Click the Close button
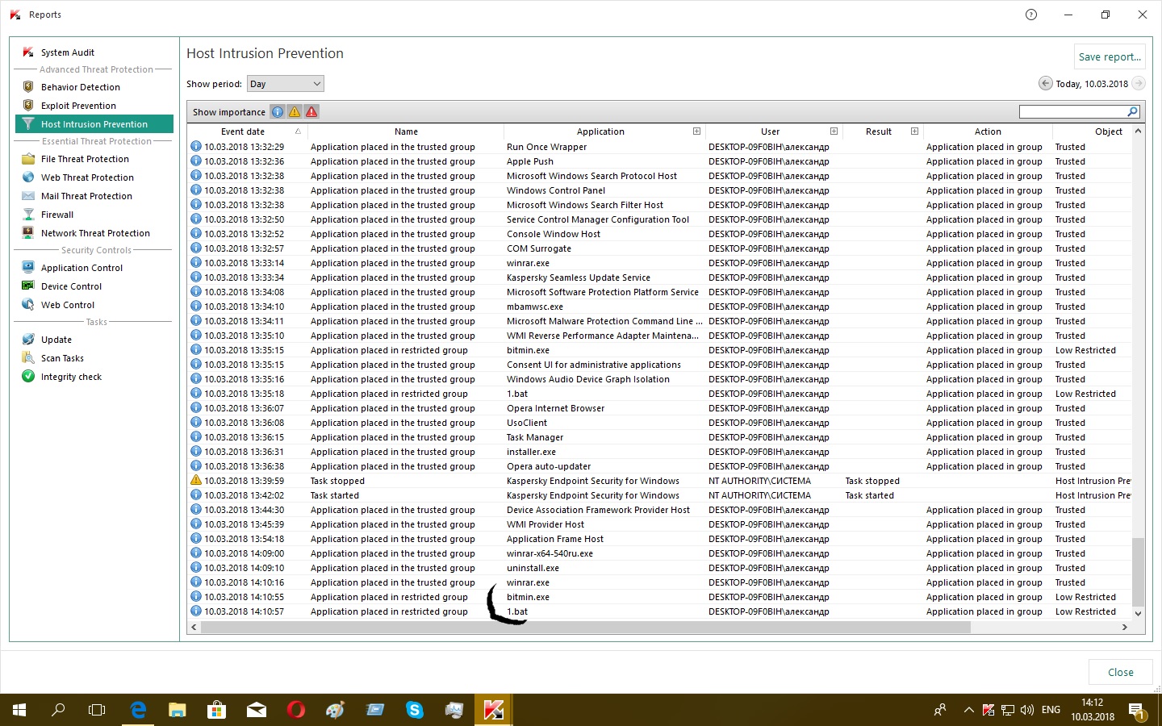This screenshot has height=726, width=1162. [1120, 672]
